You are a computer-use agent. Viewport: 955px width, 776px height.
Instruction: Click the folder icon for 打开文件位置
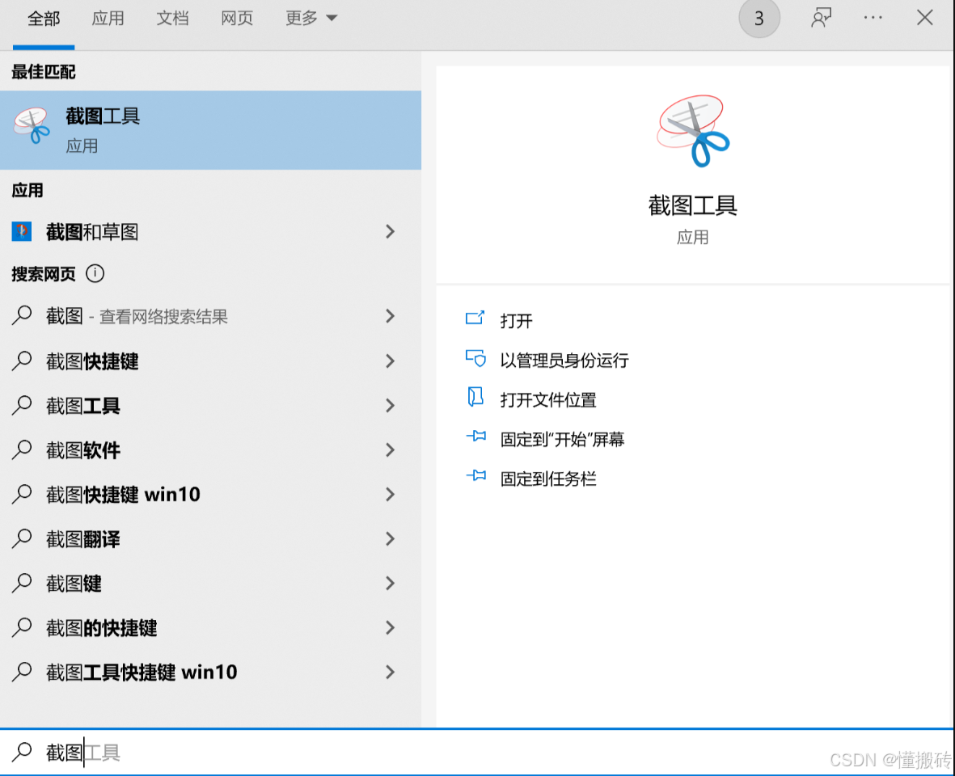(475, 398)
